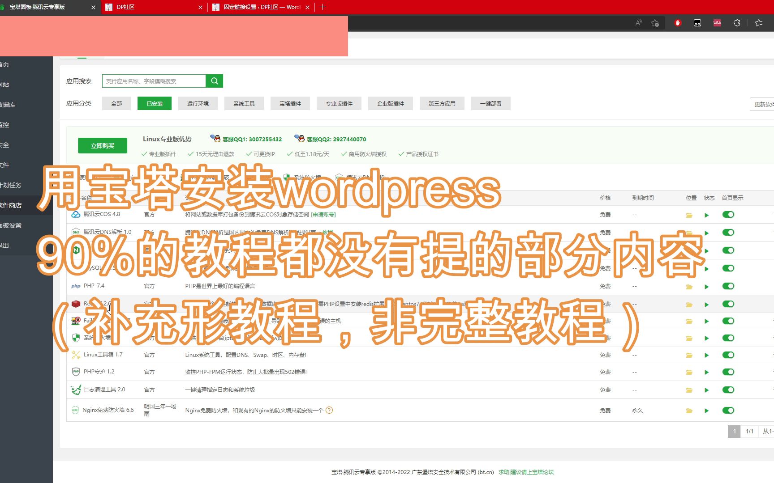Screen dimensions: 774x483
Task: Toggle homepage display for the Fail2ban row
Action: click(x=728, y=321)
